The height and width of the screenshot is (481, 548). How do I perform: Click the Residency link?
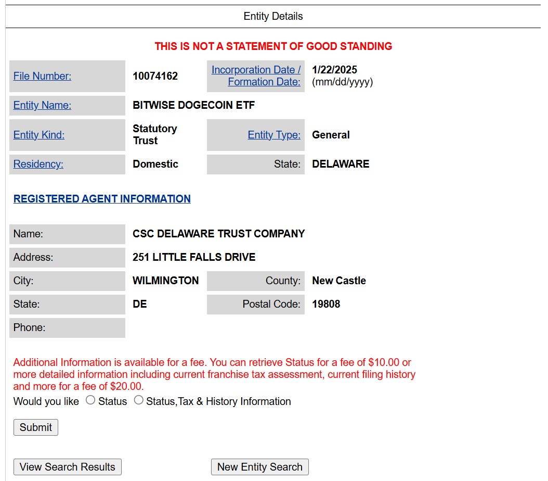point(38,164)
